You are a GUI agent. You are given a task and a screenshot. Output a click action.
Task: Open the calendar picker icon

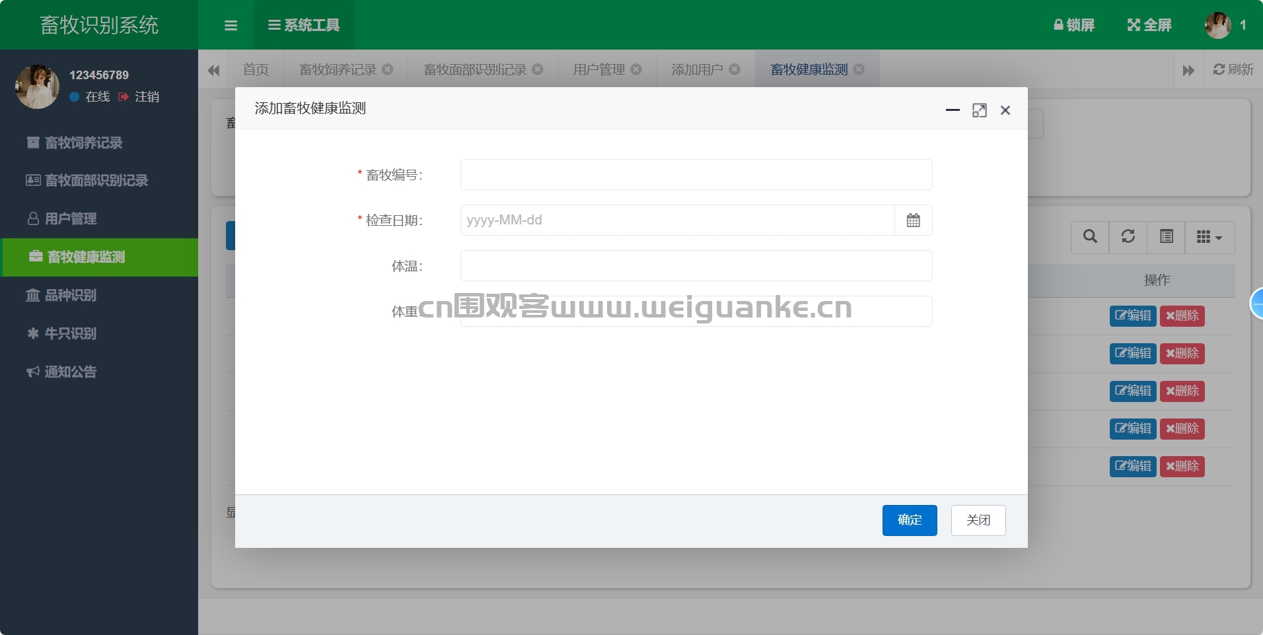click(914, 220)
